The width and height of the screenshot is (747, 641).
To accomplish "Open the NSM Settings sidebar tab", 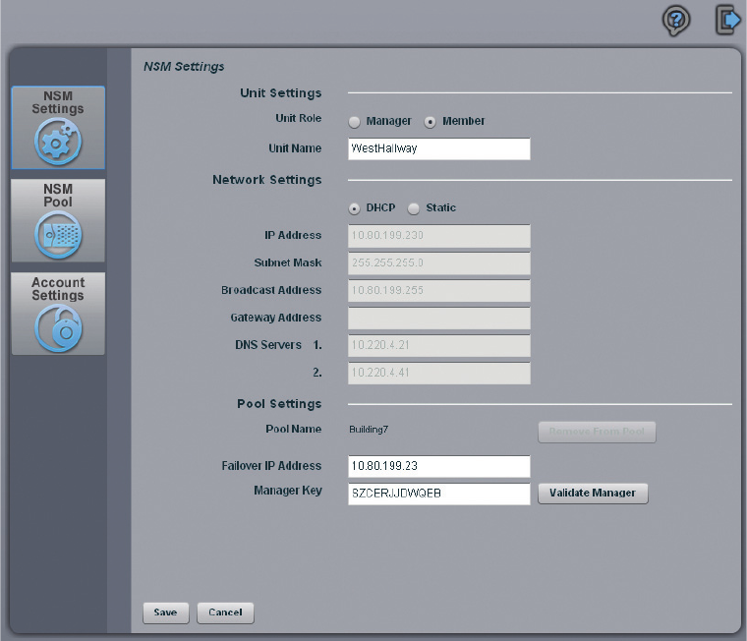I will pos(58,127).
